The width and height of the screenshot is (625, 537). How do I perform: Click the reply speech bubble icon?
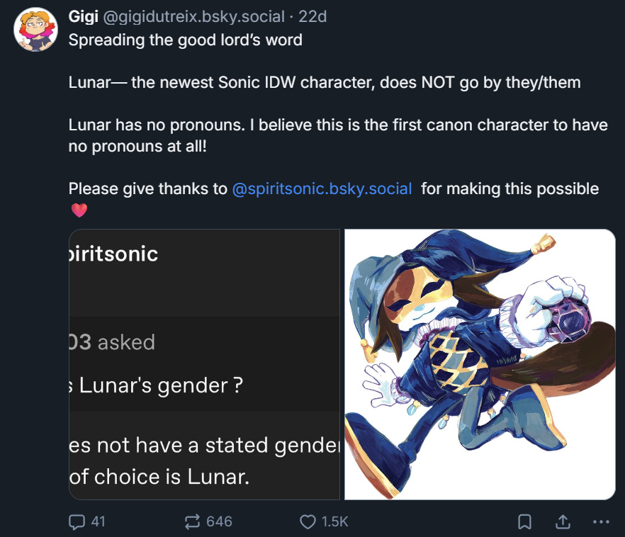pos(77,522)
